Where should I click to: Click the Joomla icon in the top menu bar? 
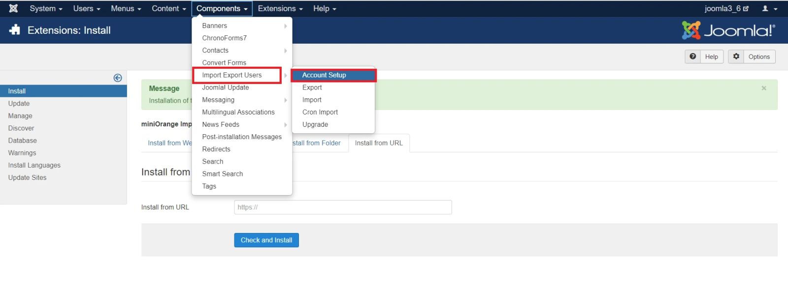(13, 8)
